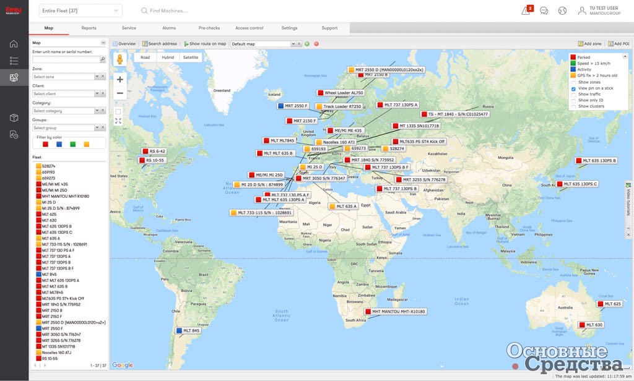Switch to the Pre-checks tab
Image resolution: width=634 pixels, height=381 pixels.
pos(209,28)
